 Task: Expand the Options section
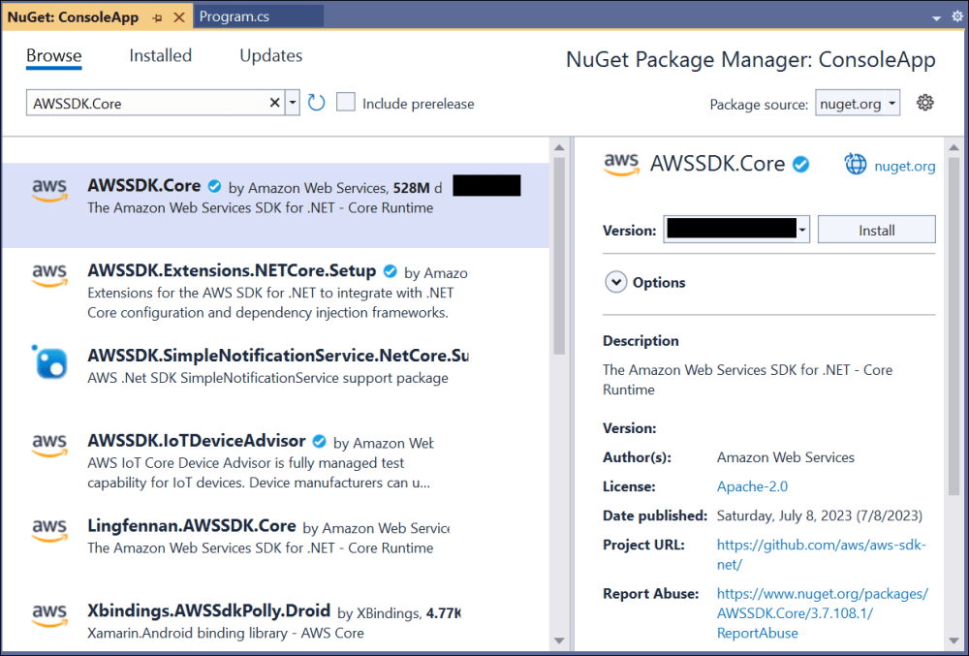coord(615,282)
